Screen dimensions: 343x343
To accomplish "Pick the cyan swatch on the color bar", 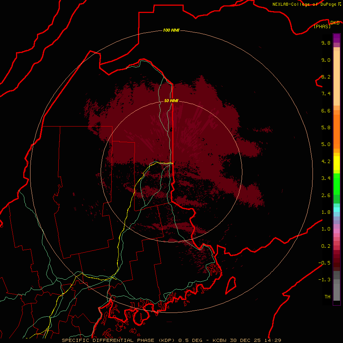I will pyautogui.click(x=337, y=209).
